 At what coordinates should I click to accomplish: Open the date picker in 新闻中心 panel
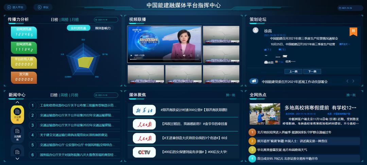106,95
